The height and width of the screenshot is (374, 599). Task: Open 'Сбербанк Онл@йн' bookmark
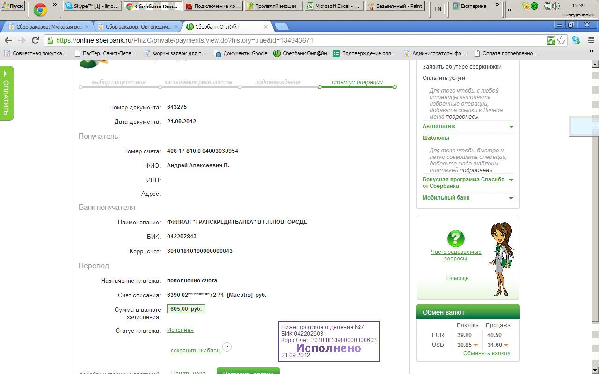point(300,53)
